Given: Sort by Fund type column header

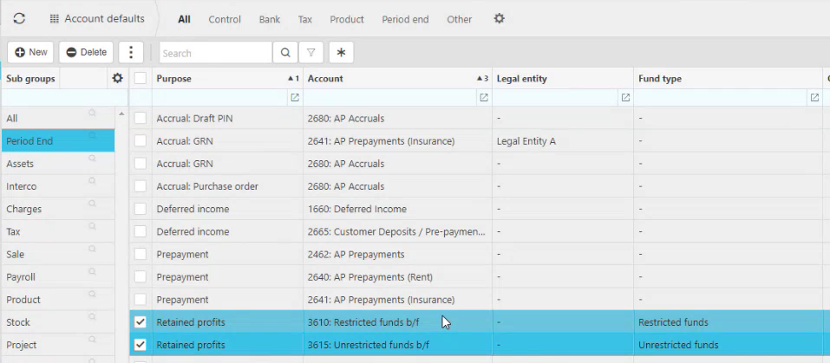Looking at the screenshot, I should pos(728,79).
